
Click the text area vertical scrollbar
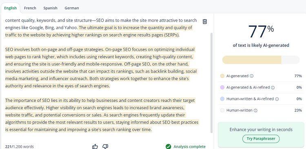pos(211,83)
